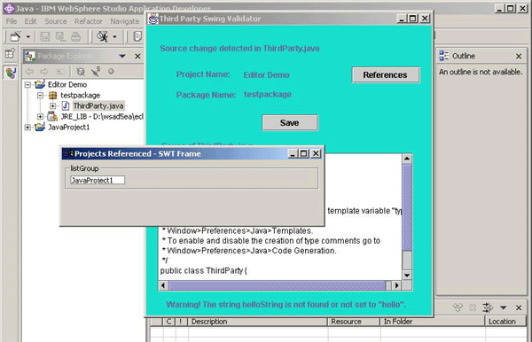Select Editor Demo project in tree
This screenshot has width=532, height=342.
[67, 84]
